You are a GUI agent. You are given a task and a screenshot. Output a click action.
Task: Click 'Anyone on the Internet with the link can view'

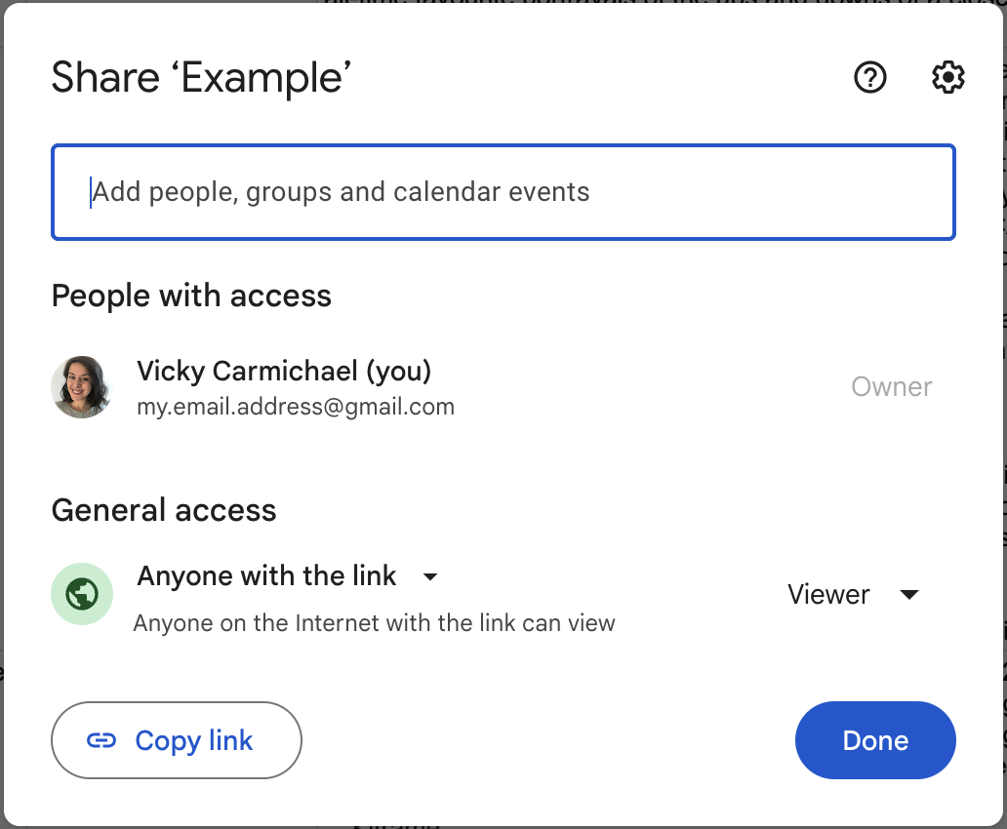(x=374, y=623)
